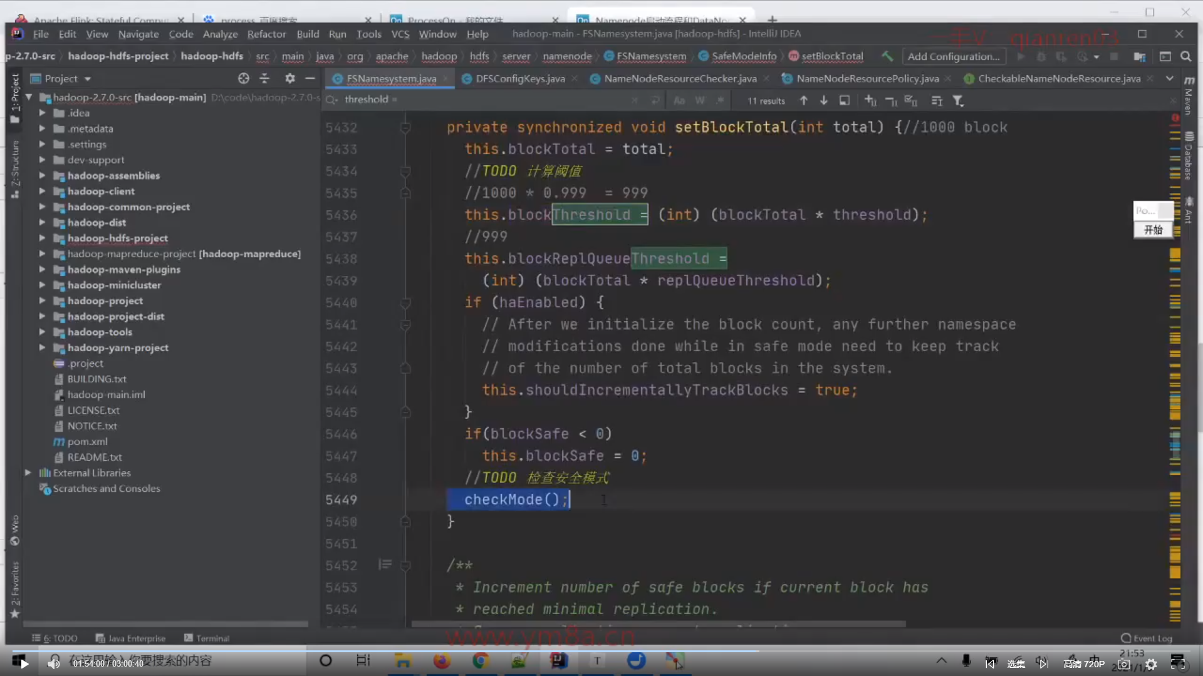Viewport: 1203px width, 676px height.
Task: Toggle Words option in search bar
Action: coord(700,100)
